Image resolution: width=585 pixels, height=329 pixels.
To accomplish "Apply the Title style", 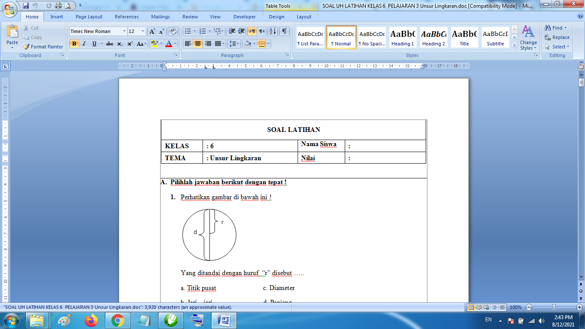I will pos(464,37).
